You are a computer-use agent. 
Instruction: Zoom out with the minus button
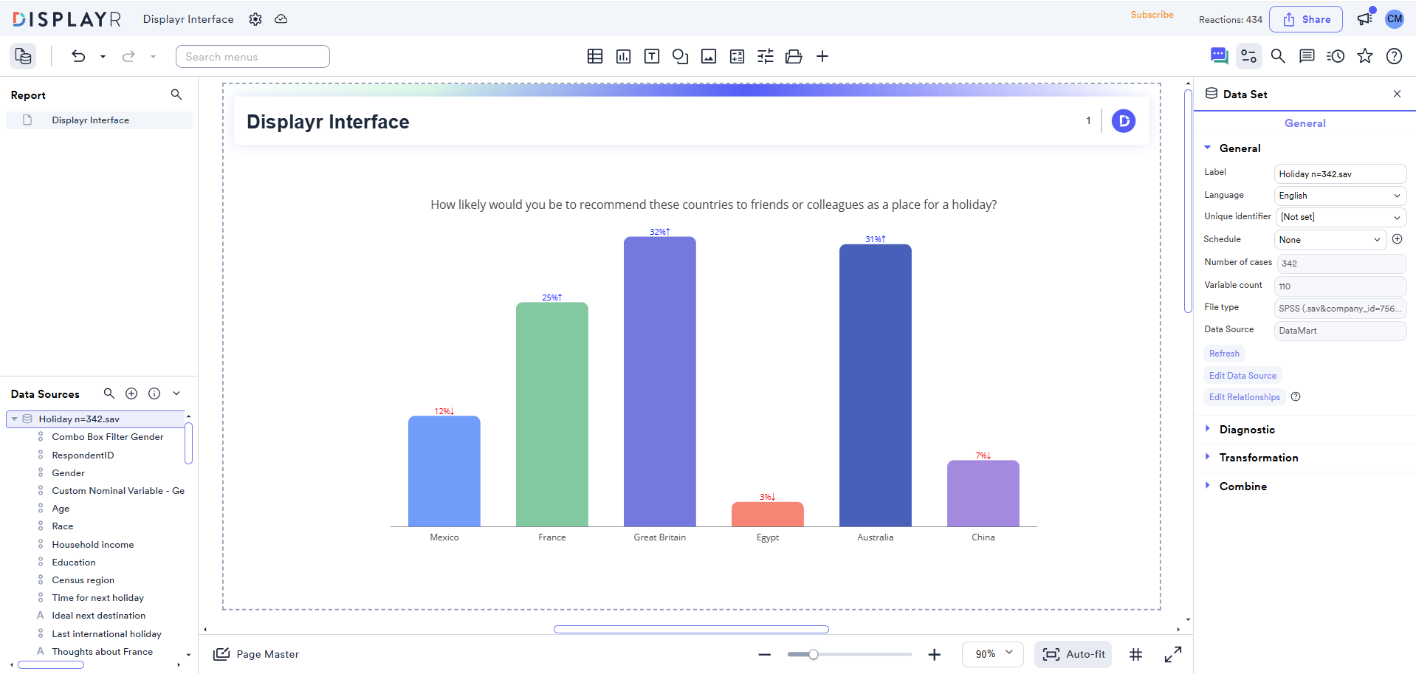(765, 654)
